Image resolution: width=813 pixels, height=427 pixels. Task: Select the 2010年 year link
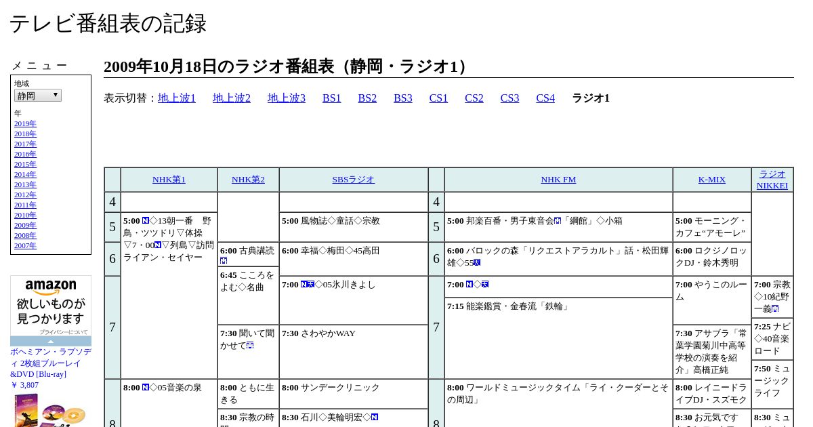25,216
